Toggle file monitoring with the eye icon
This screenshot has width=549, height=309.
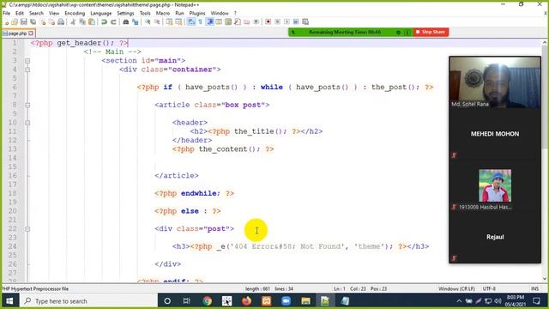(256, 22)
